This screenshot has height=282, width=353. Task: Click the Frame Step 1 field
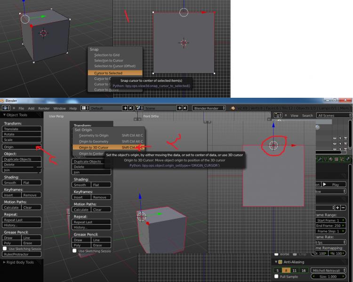[x=330, y=231]
